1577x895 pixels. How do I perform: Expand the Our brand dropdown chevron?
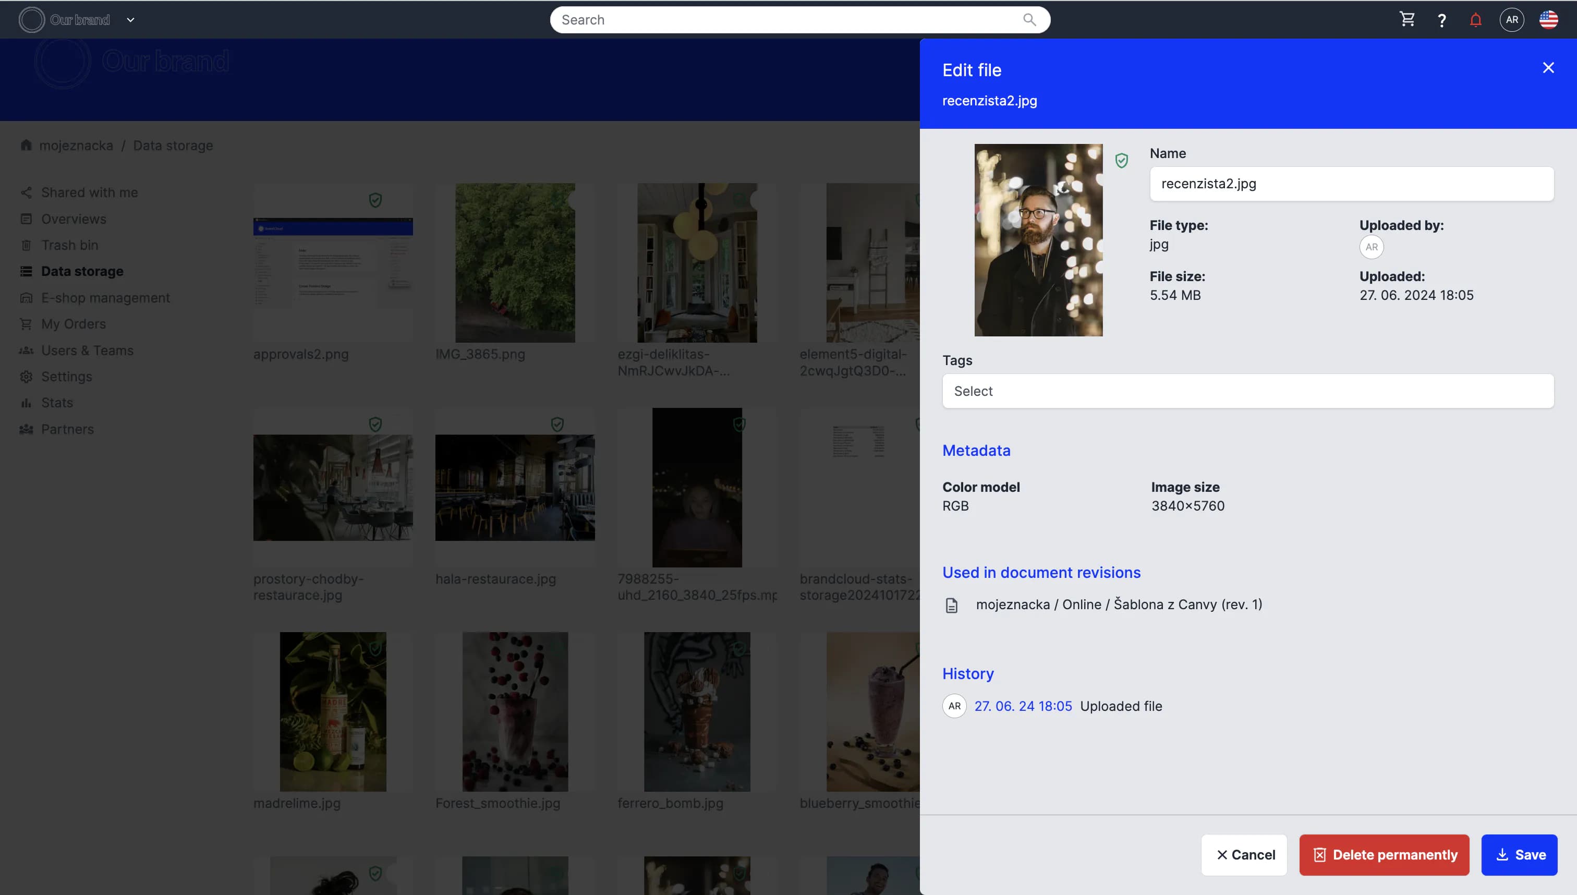(130, 20)
